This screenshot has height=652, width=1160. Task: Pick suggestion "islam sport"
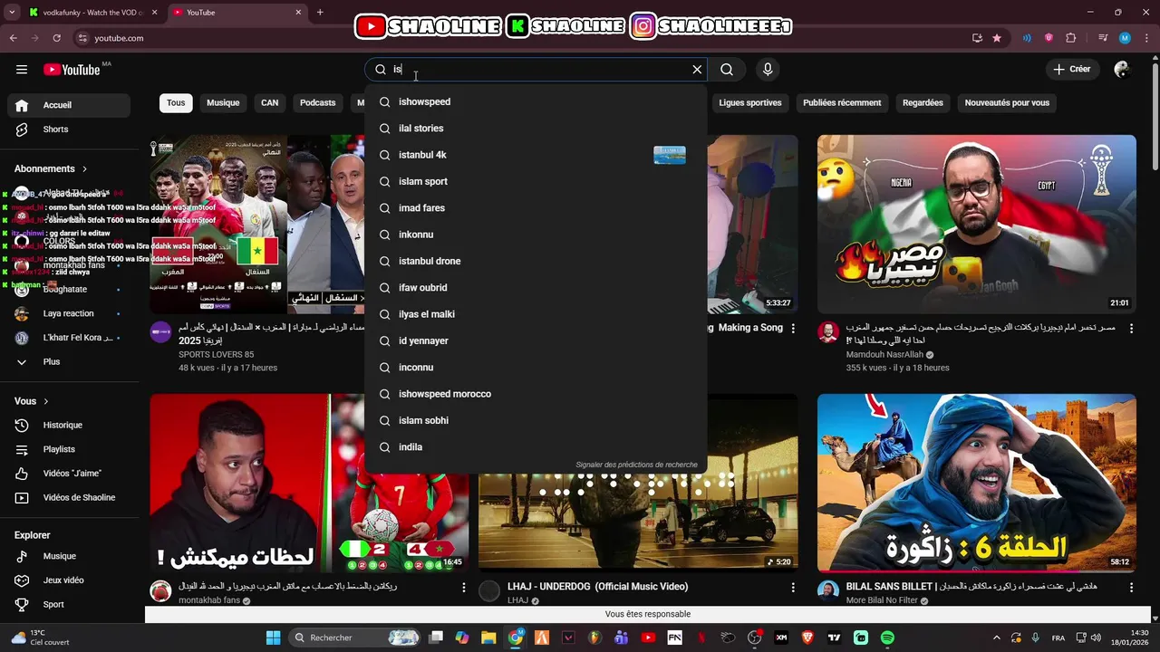coord(536,181)
